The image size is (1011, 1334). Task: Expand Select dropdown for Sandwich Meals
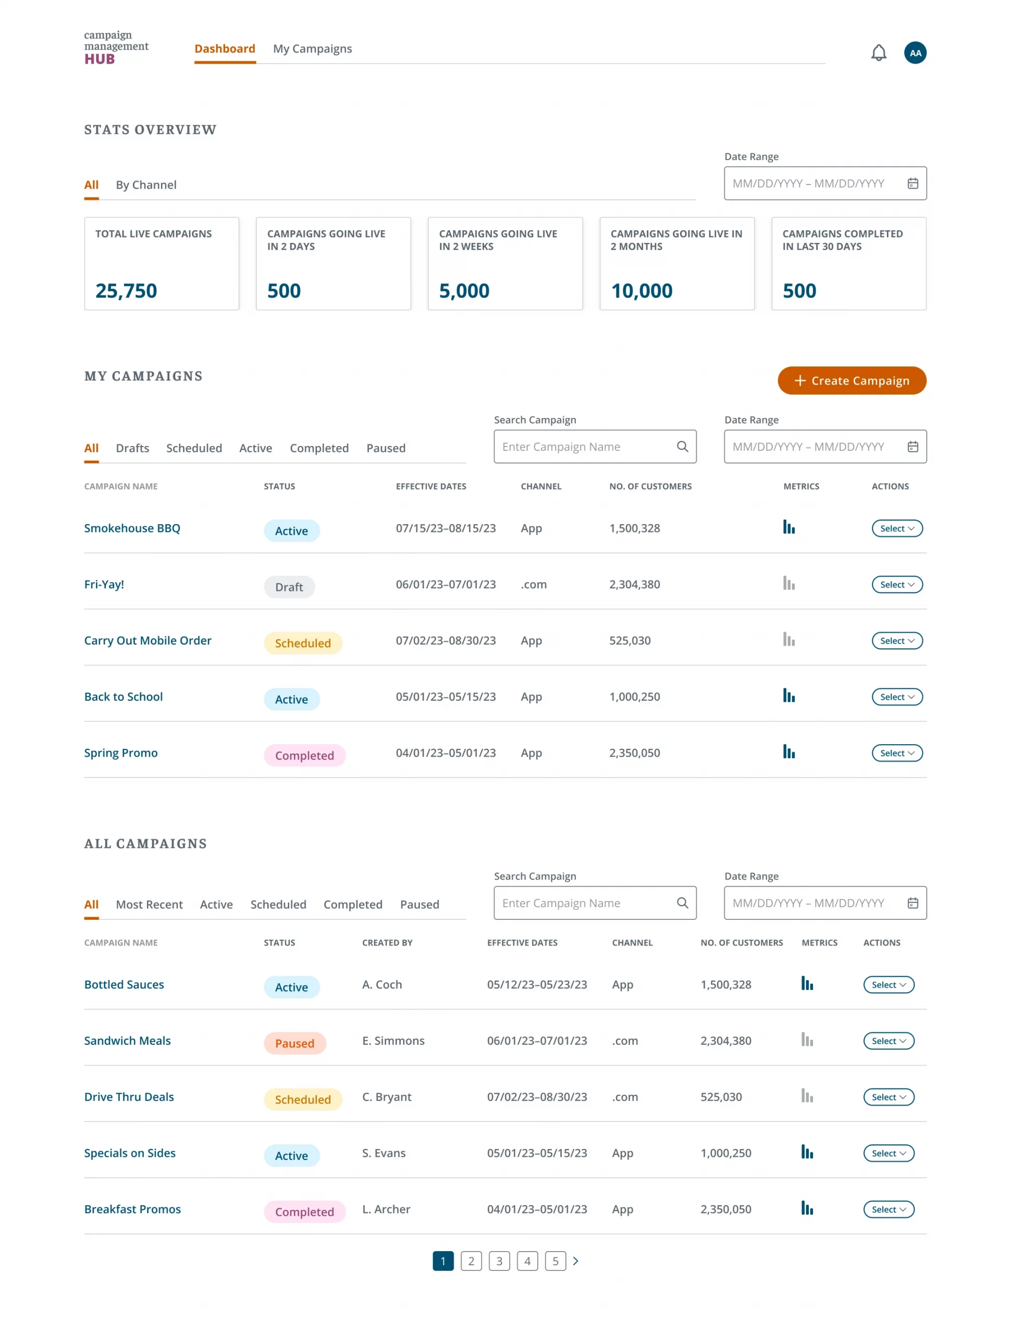pyautogui.click(x=888, y=1040)
